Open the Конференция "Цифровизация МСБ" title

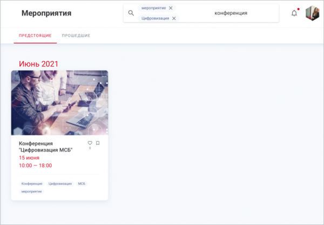46,147
